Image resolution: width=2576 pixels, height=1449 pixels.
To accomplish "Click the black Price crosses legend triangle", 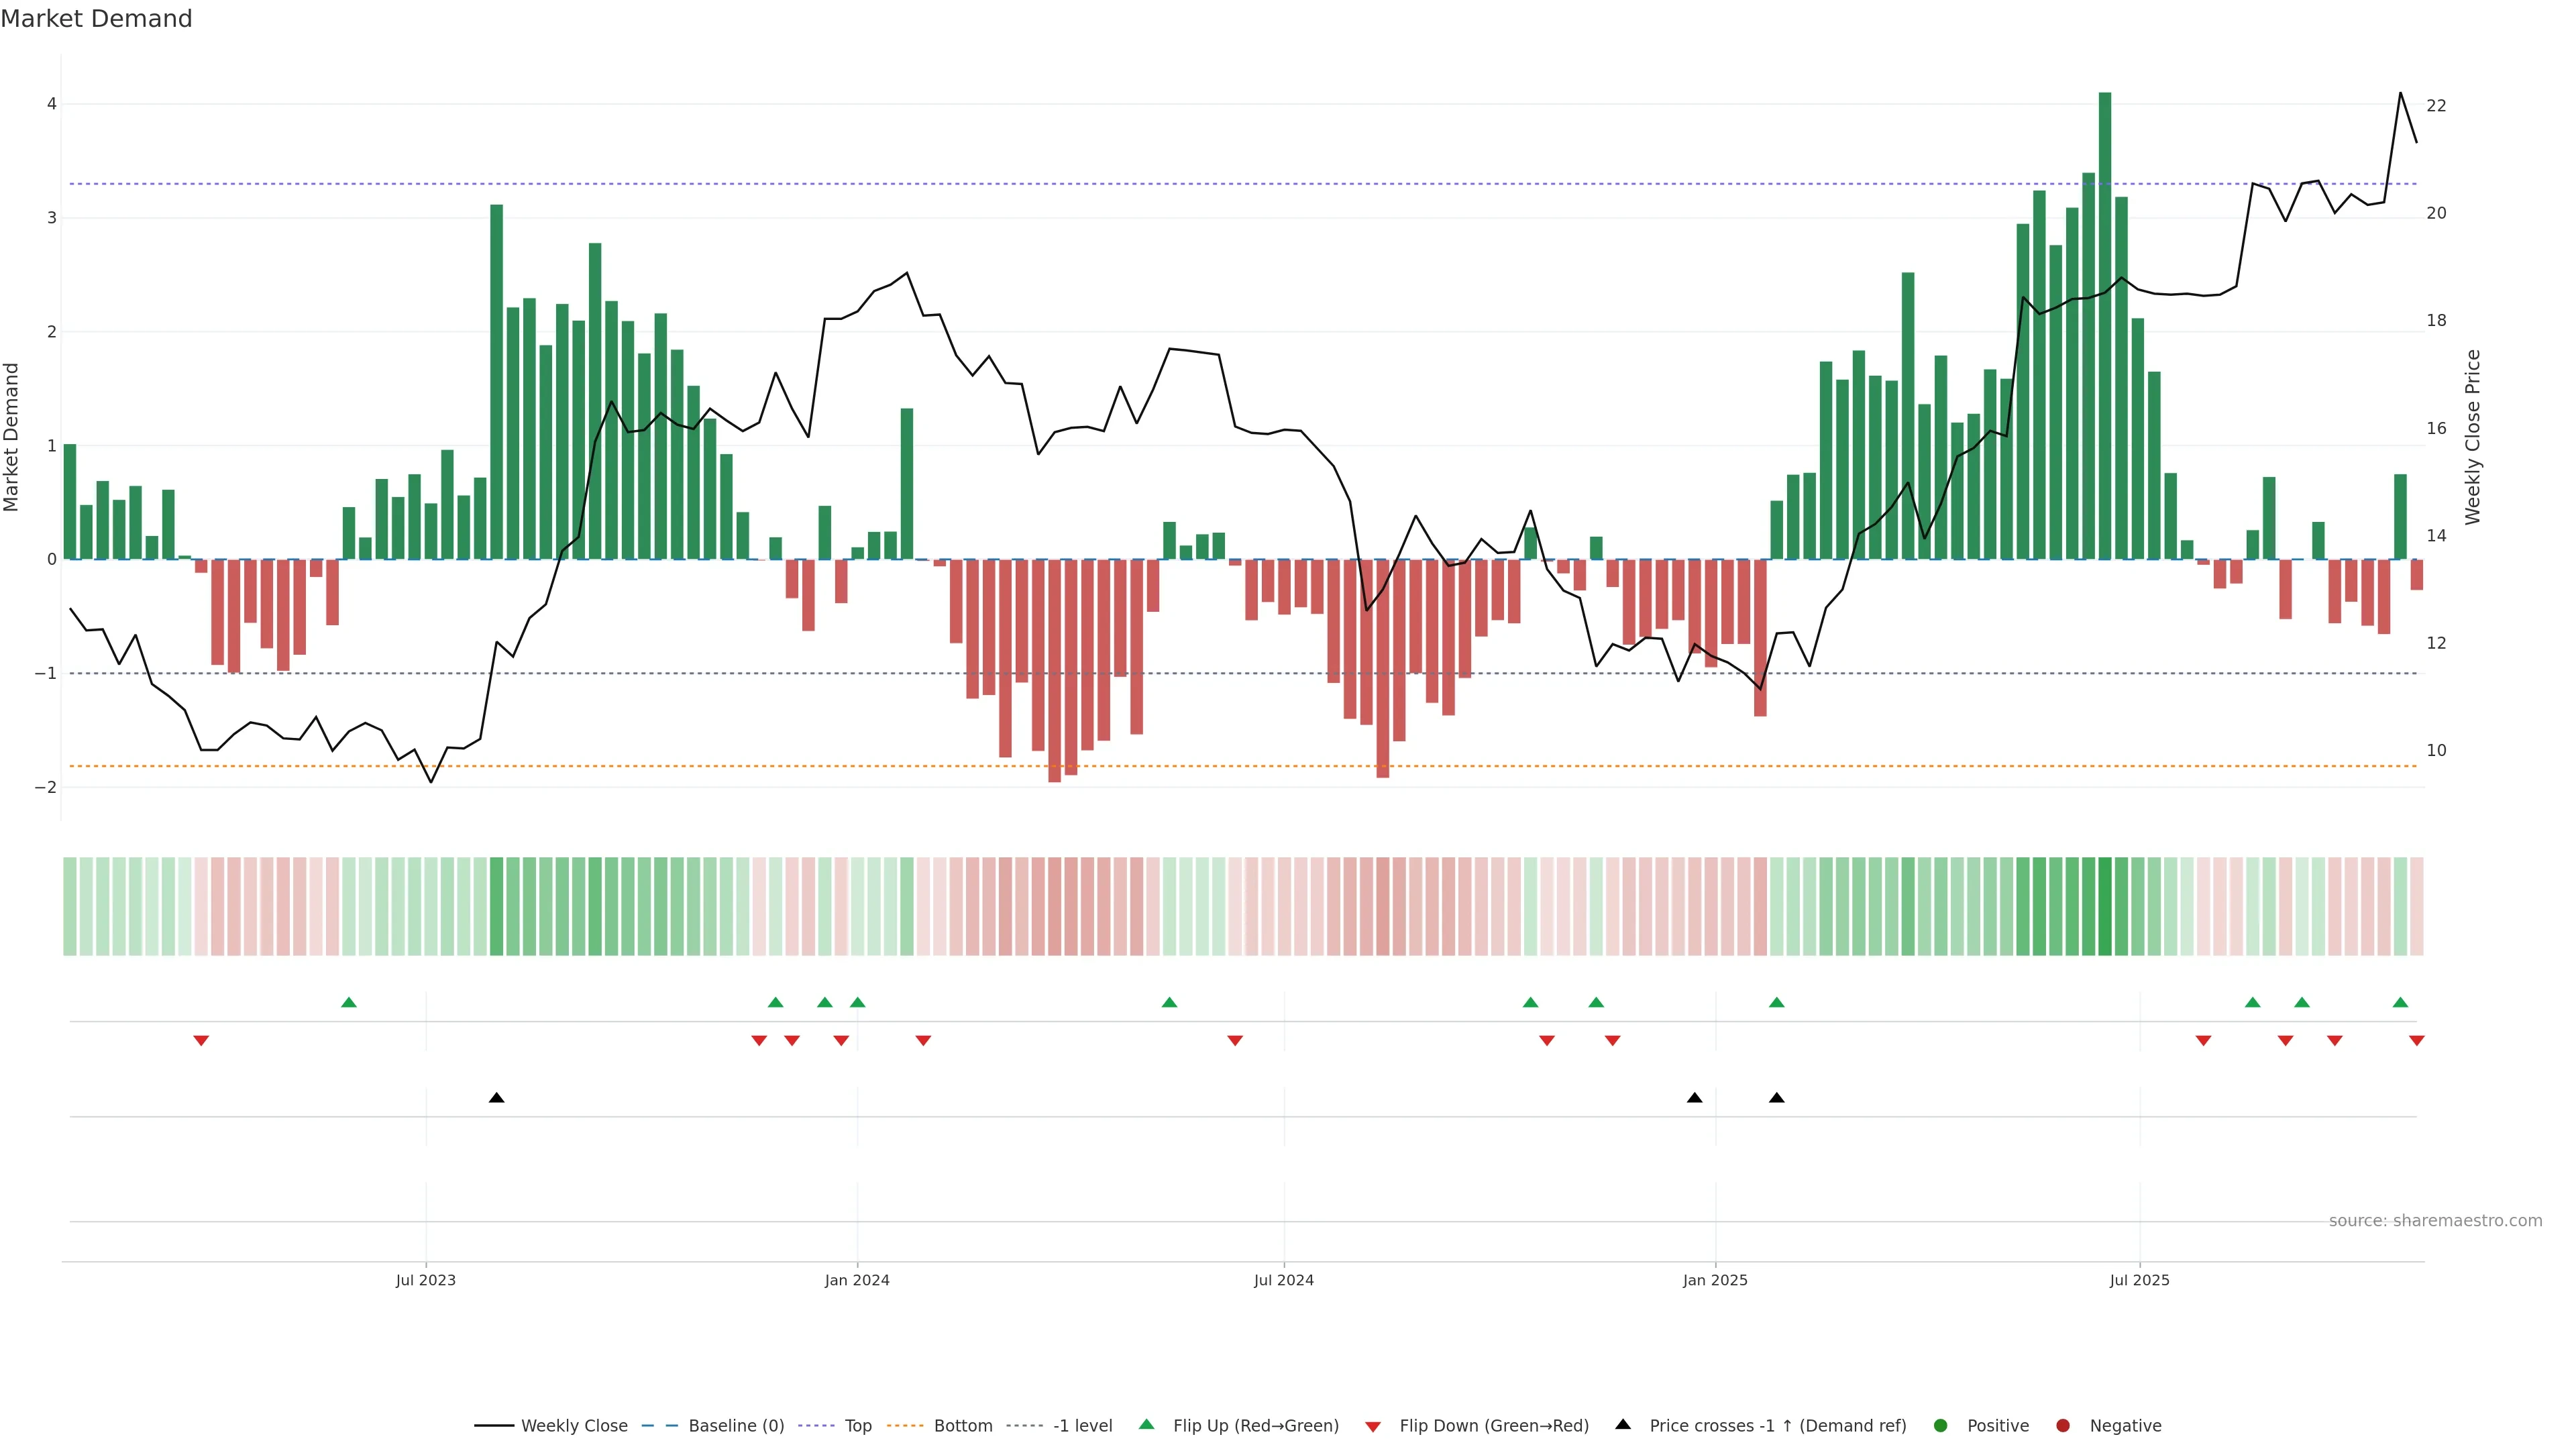I will click(x=1623, y=1425).
